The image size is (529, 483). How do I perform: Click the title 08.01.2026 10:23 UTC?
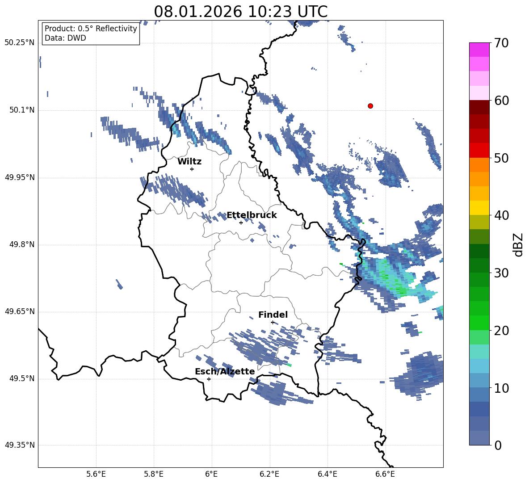[240, 12]
